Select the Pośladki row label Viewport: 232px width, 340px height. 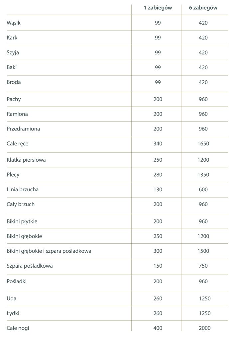pyautogui.click(x=17, y=281)
